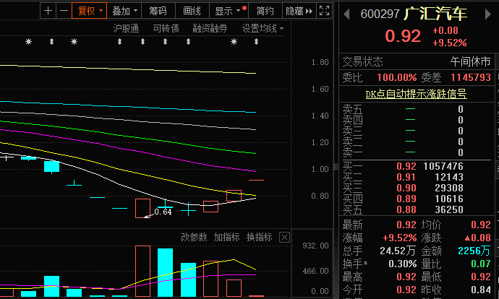Click the first star event marker
Viewport: 499px width, 299px height.
click(x=29, y=42)
